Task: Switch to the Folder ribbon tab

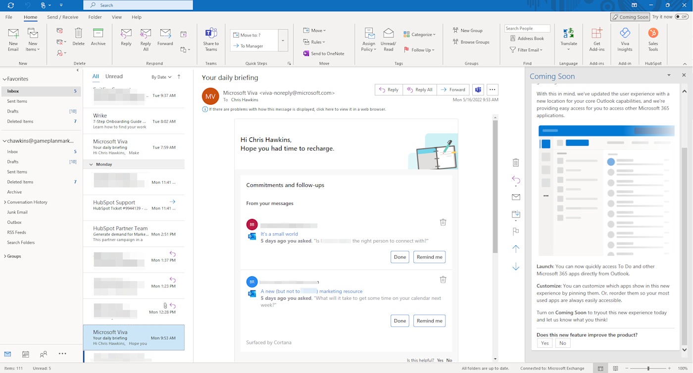Action: (95, 17)
